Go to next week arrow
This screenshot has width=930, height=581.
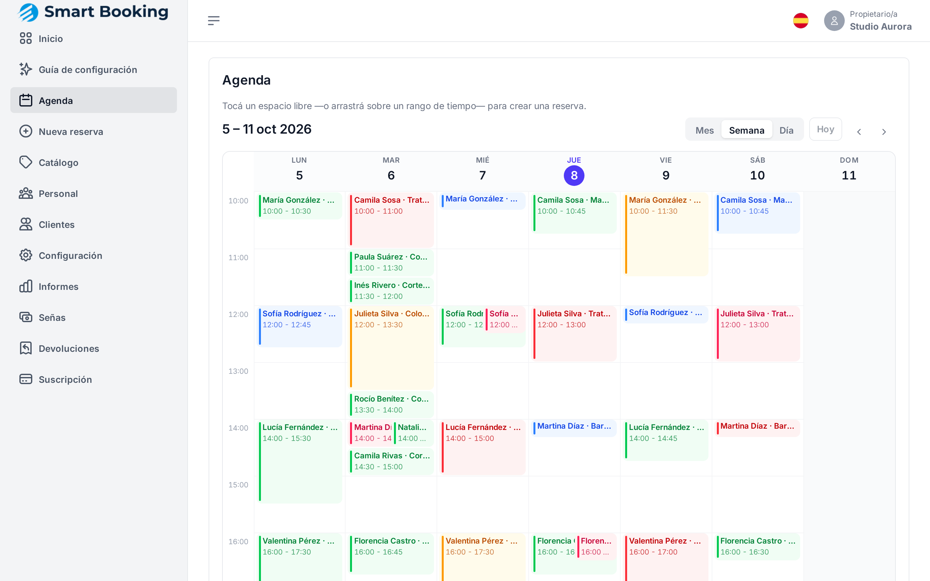884,132
